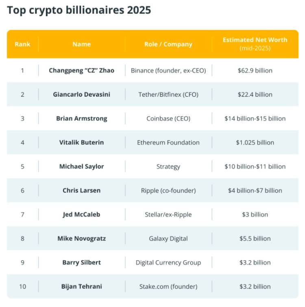This screenshot has width=305, height=307.
Task: Click the Name column header
Action: click(81, 44)
